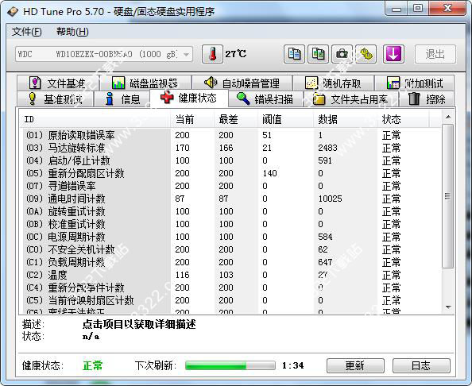Click data value 10025 in power-on row
Screen dimensions: 472x386
click(330, 199)
